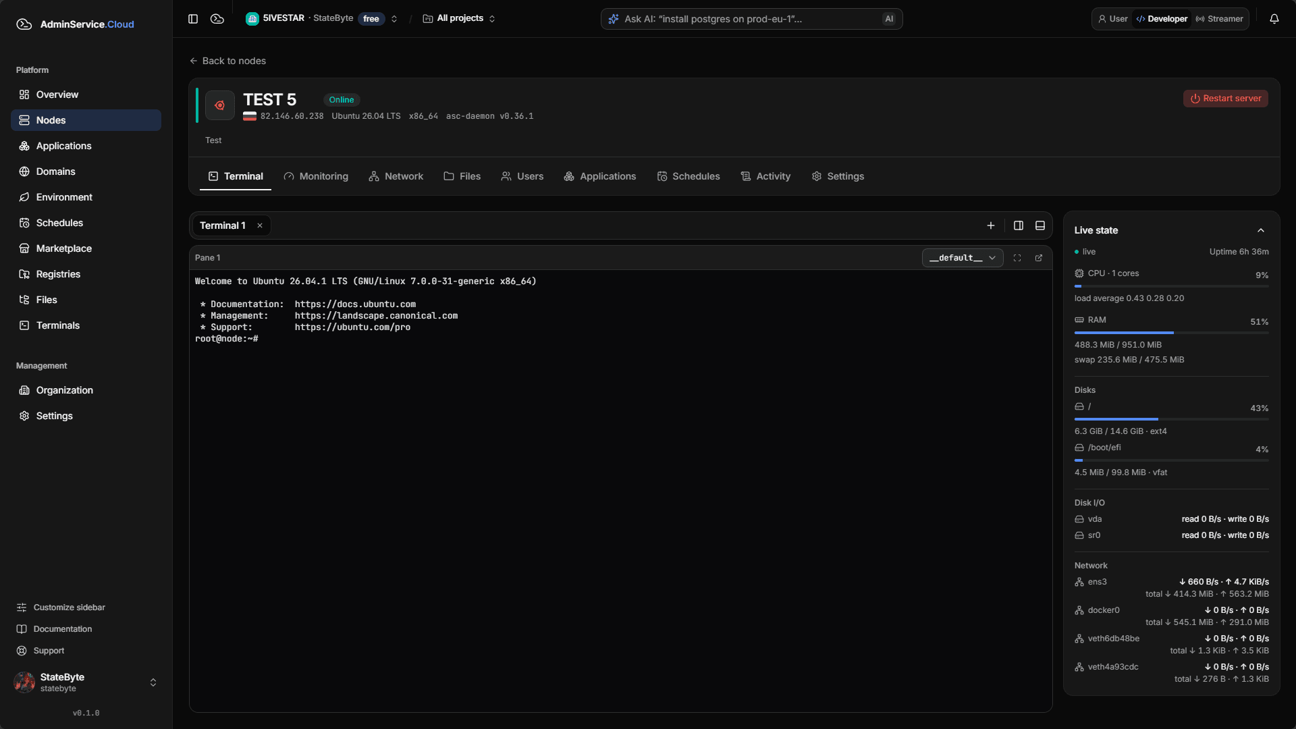Screen dimensions: 1296x729
Task: Toggle the sidebar collapse icon in top bar
Action: point(193,19)
